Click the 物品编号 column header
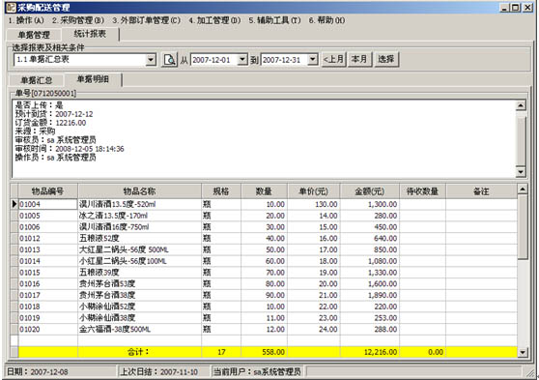Viewport: 539px width, 380px height. click(x=47, y=191)
